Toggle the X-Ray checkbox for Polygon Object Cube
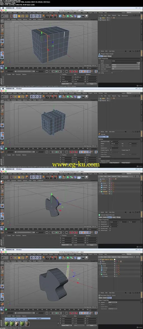This screenshot has width=143, height=329. pos(112,73)
